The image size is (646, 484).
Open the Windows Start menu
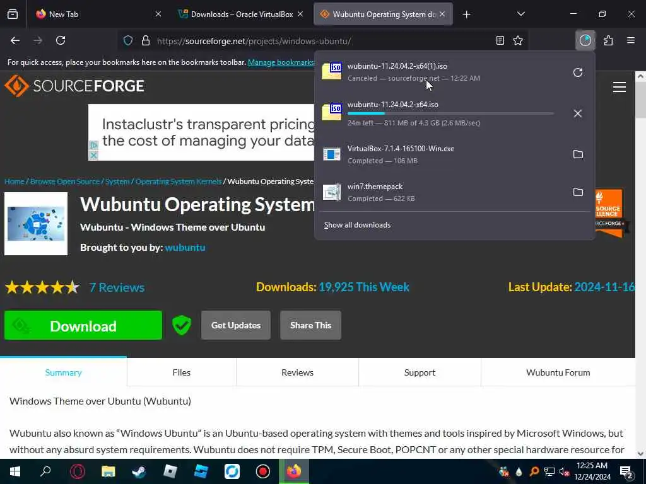coord(15,471)
